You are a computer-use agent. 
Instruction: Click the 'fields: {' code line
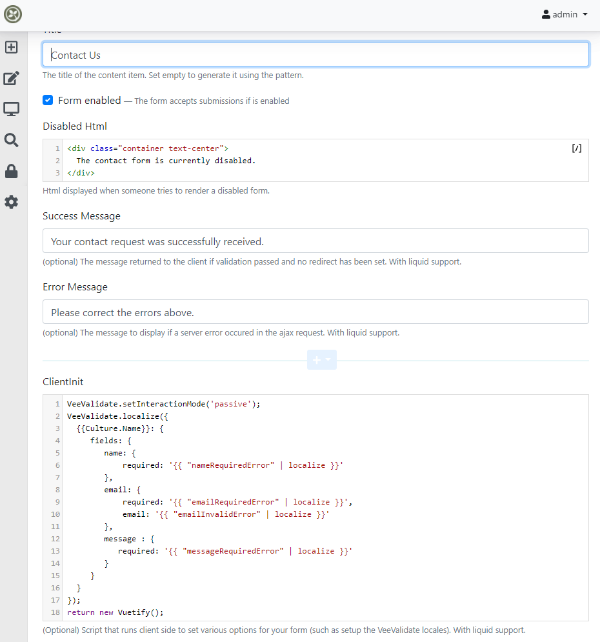click(111, 441)
